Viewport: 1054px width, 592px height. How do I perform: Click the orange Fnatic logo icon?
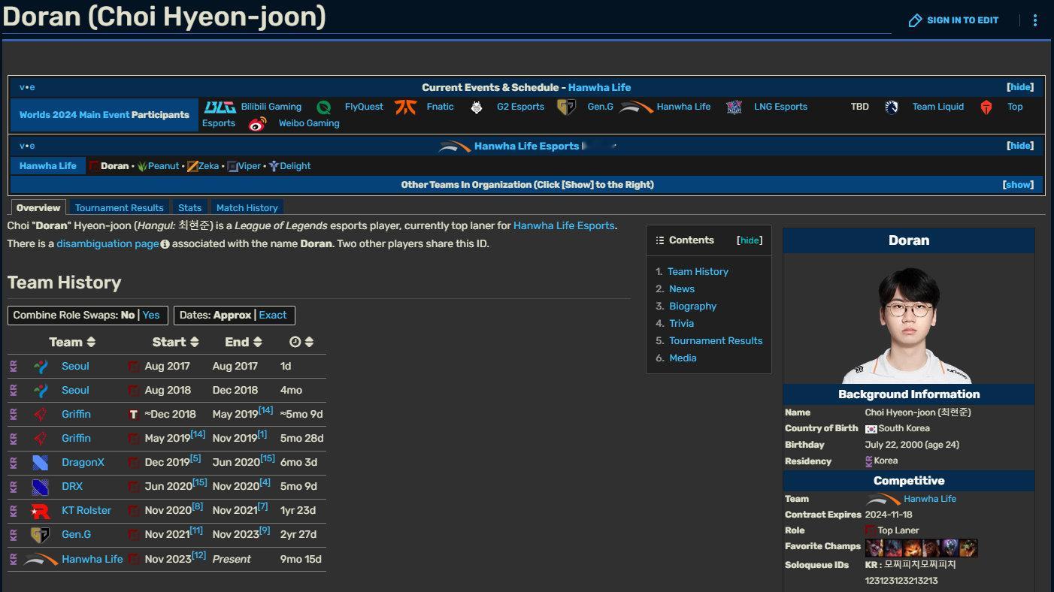click(405, 107)
